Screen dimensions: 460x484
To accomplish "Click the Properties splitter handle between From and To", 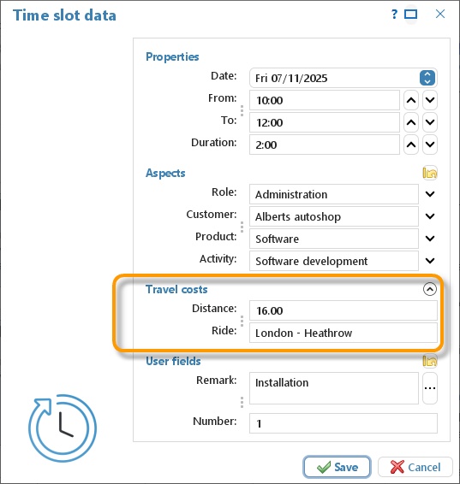I will (242, 111).
